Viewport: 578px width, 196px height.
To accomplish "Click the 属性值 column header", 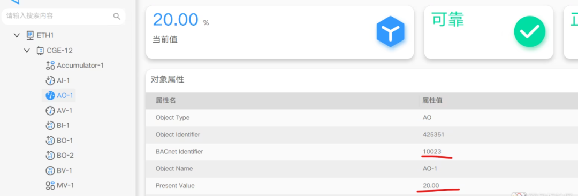I will tap(432, 101).
